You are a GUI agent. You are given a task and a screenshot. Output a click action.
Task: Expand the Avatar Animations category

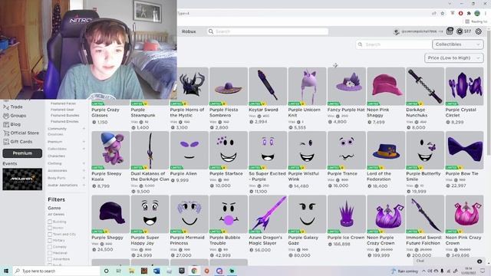tap(84, 185)
